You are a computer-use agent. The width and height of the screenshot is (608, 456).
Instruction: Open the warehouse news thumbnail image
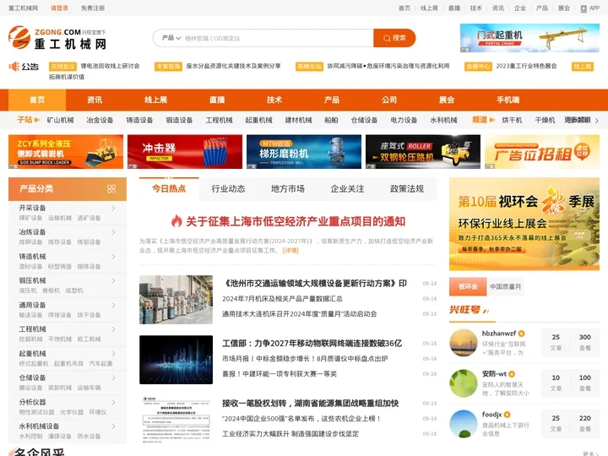click(x=176, y=300)
